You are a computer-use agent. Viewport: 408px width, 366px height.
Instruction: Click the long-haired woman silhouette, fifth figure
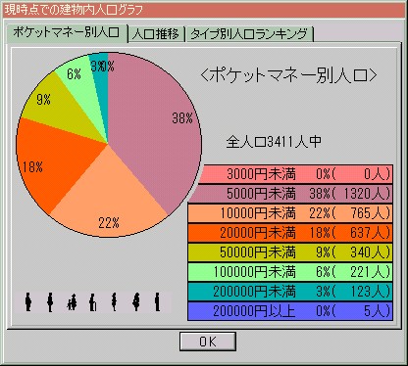[114, 301]
